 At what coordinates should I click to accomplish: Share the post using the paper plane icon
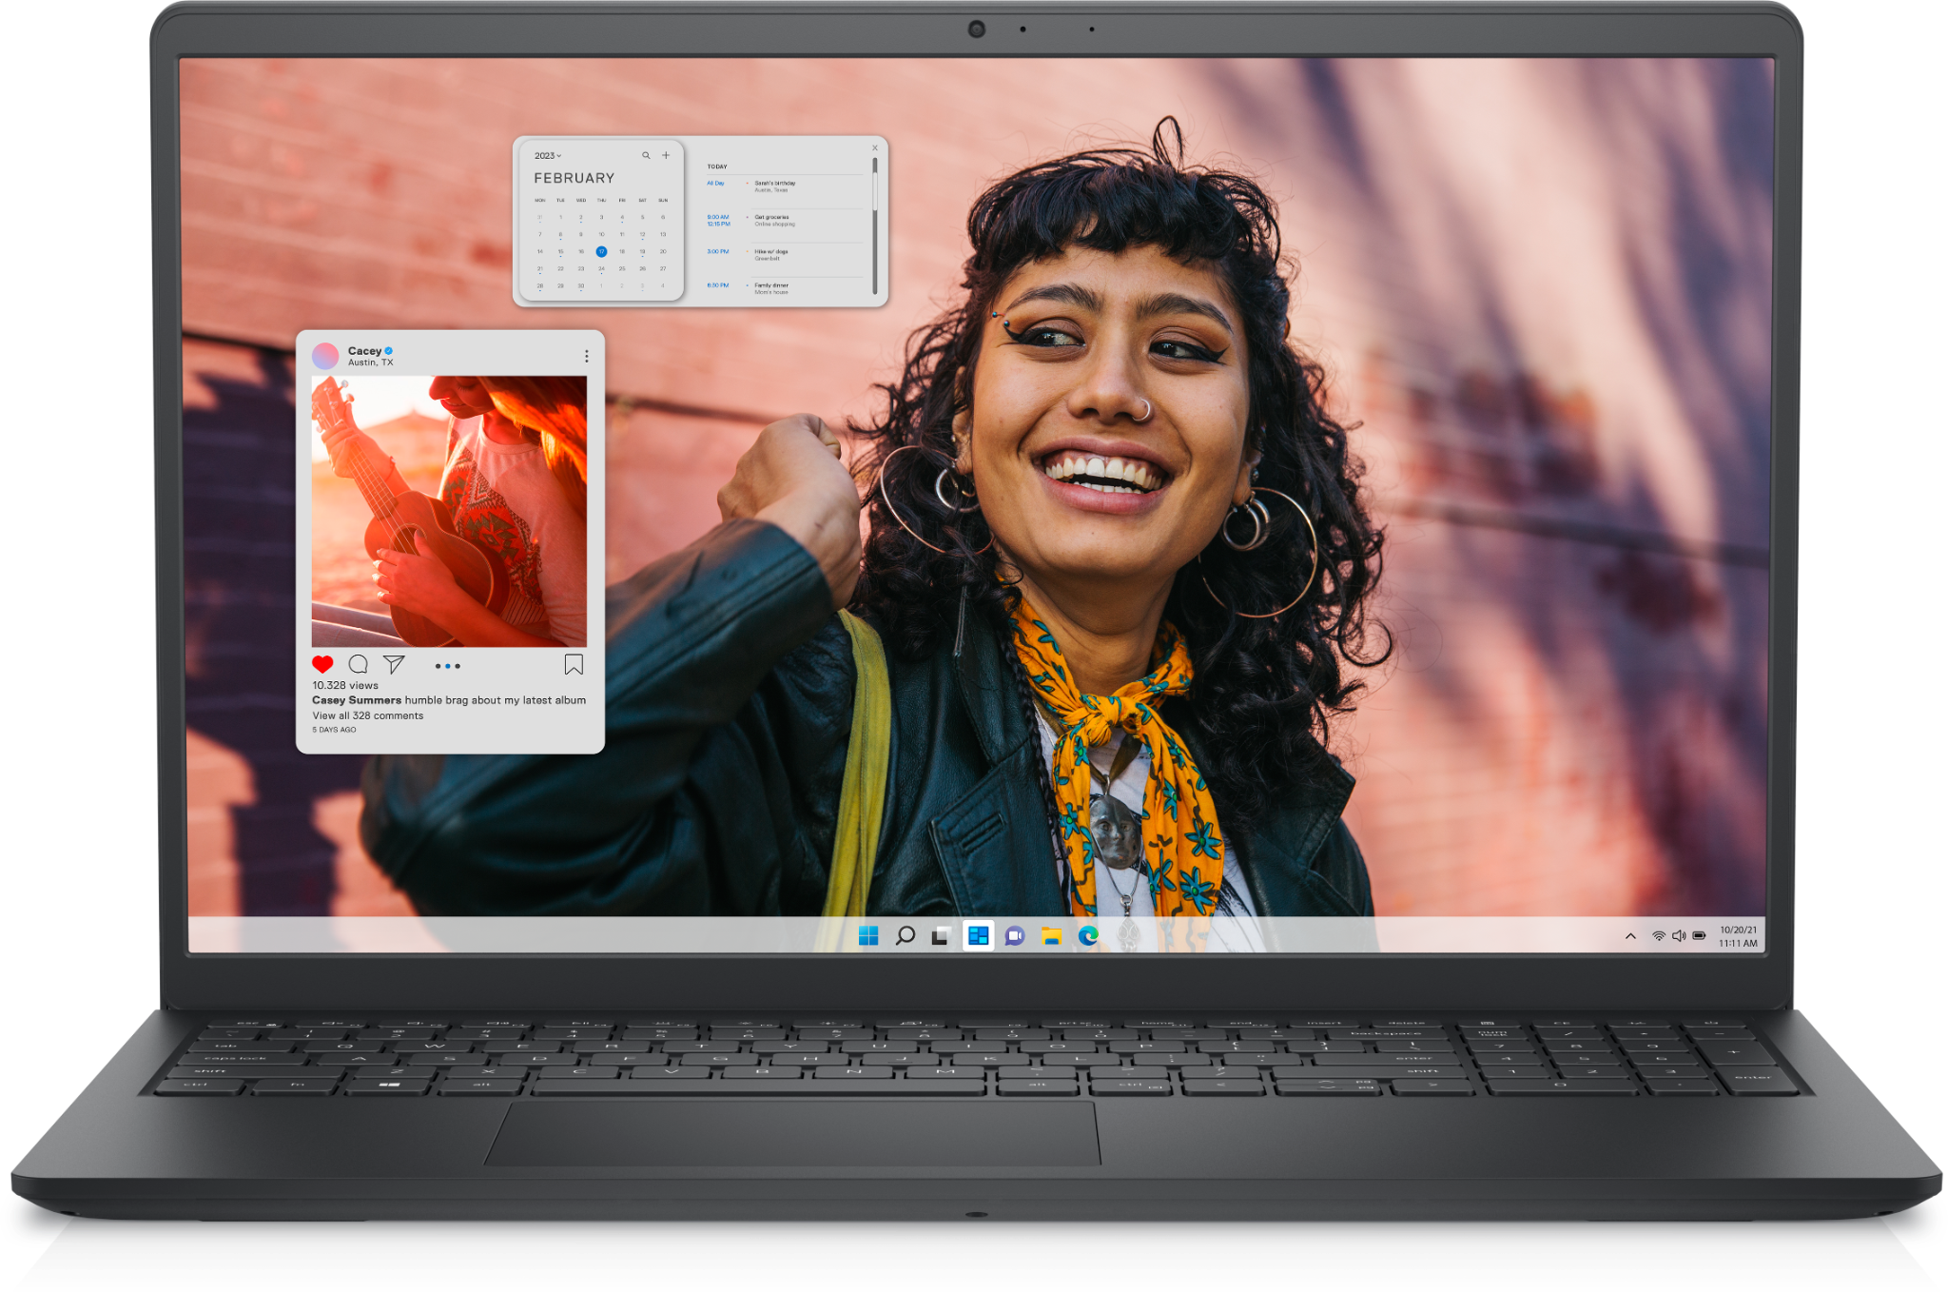coord(394,664)
